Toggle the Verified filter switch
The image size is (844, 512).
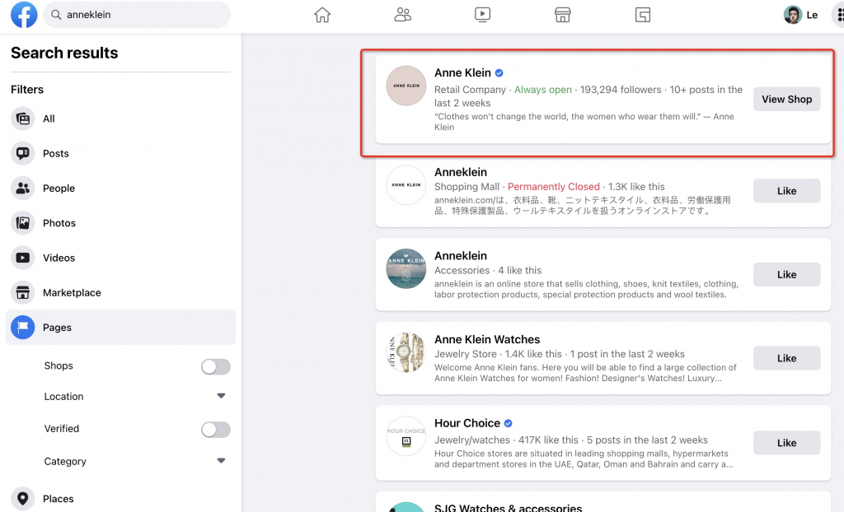pyautogui.click(x=216, y=429)
